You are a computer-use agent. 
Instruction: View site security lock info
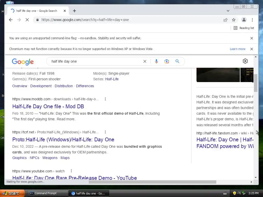(37, 20)
